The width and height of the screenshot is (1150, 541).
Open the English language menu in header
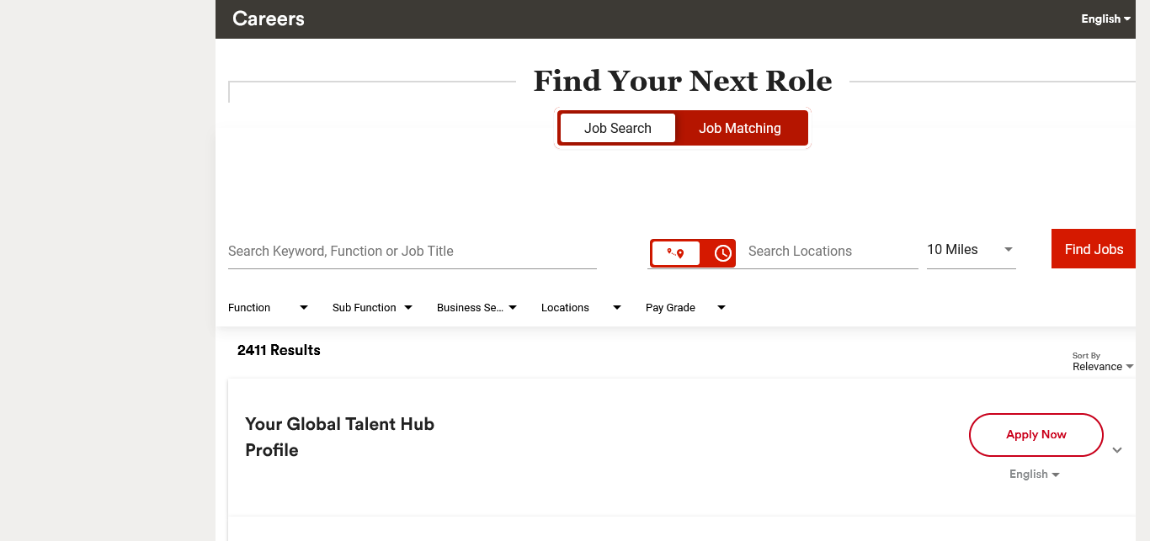coord(1105,19)
